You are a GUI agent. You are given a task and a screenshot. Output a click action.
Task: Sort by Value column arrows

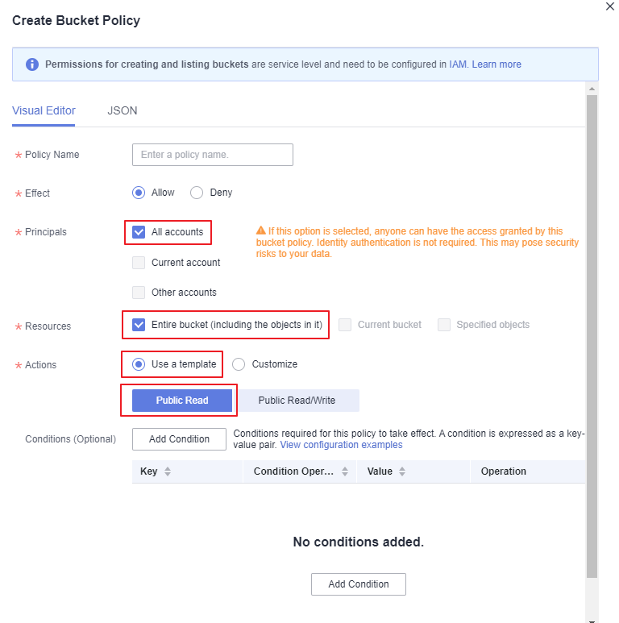pos(402,471)
